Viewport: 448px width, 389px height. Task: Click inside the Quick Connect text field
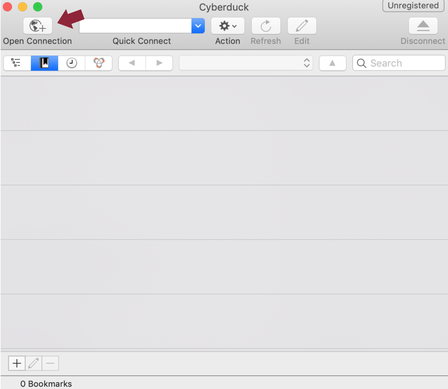tap(135, 26)
